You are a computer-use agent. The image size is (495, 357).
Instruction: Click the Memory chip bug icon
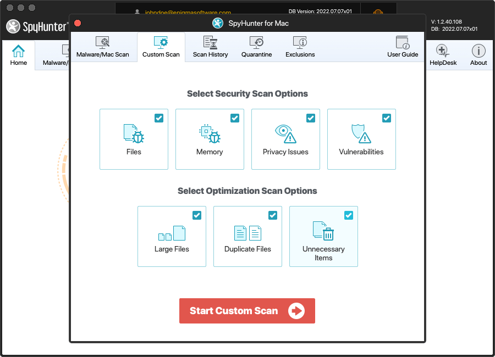click(210, 133)
